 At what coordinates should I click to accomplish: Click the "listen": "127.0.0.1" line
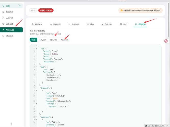pyautogui.click(x=55, y=96)
